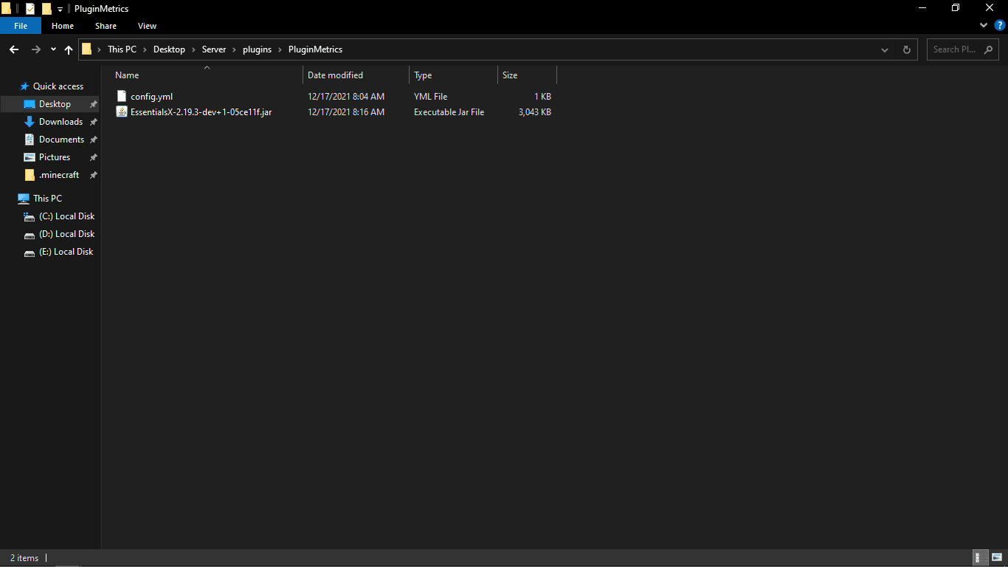1008x567 pixels.
Task: Open the View ribbon tab
Action: click(148, 26)
